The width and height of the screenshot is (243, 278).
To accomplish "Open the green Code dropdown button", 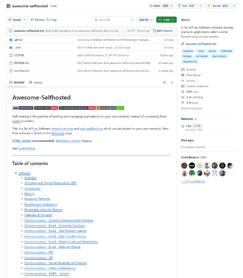I will coord(167,20).
